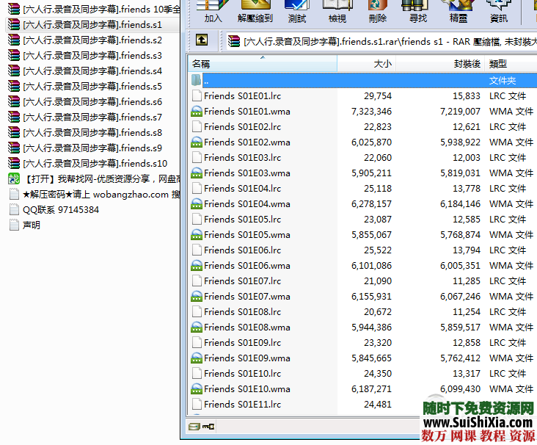
Task: Click the 刪除 (Delete) toolbar icon
Action: (378, 11)
